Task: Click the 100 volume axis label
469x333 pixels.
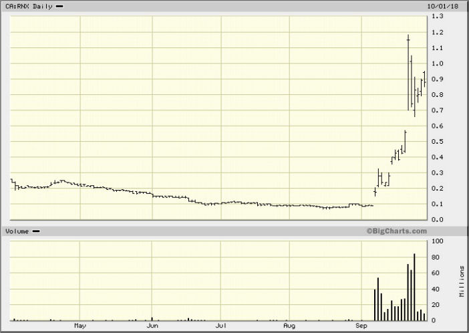Action: tap(438, 241)
